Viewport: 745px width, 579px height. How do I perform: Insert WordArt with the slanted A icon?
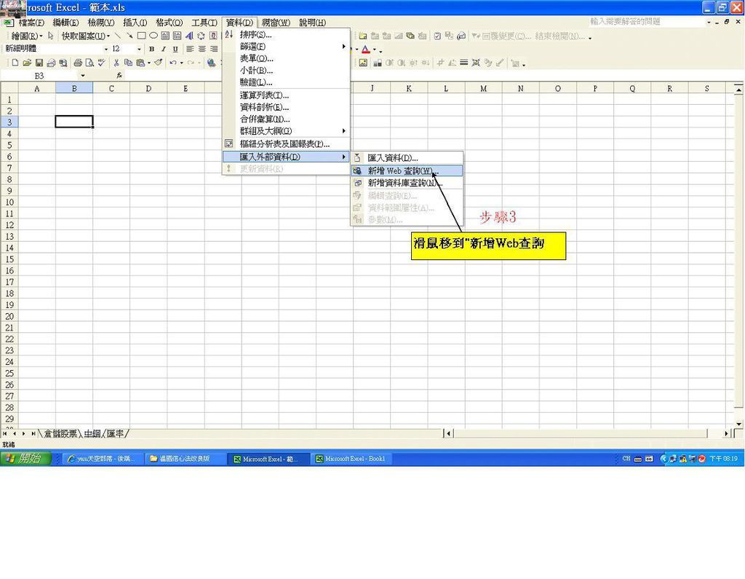click(189, 36)
